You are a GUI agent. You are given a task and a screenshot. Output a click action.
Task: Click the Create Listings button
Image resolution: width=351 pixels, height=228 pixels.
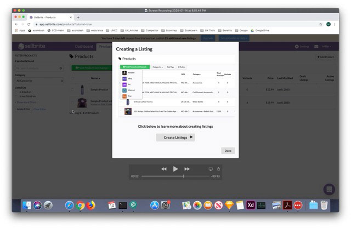(x=175, y=138)
